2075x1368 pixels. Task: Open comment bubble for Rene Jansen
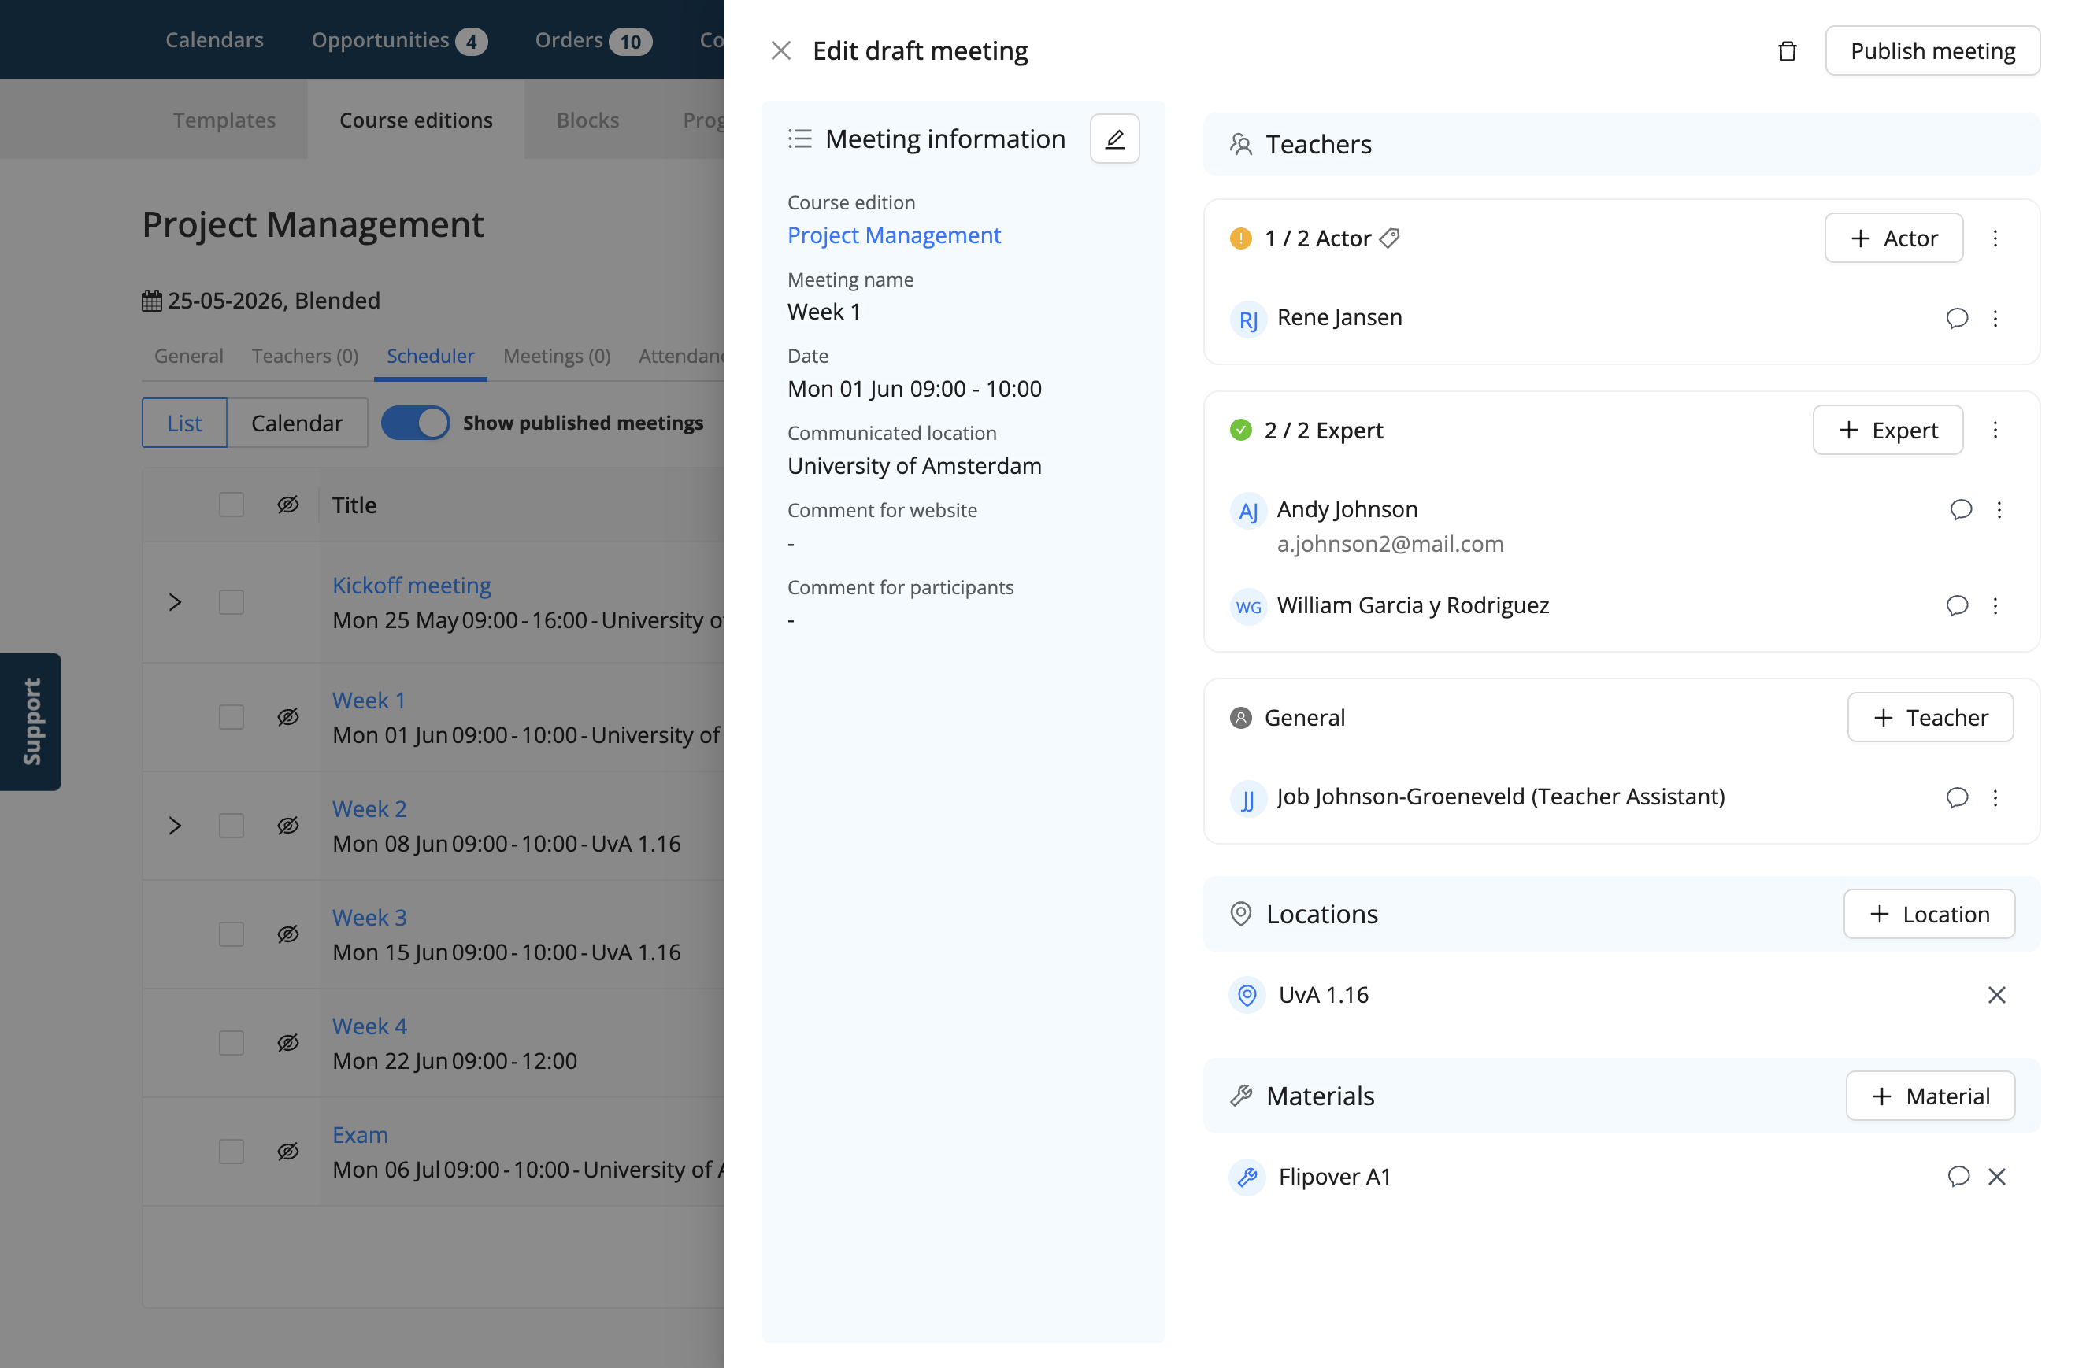(1957, 317)
